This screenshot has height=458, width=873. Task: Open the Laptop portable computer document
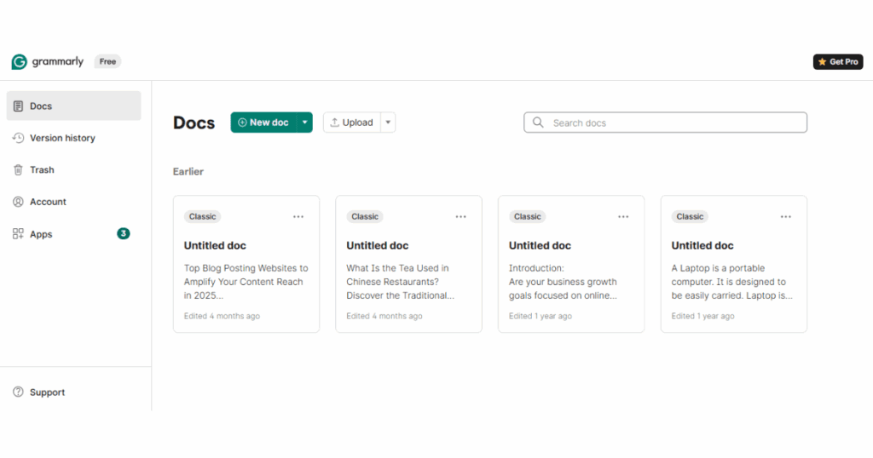(733, 272)
